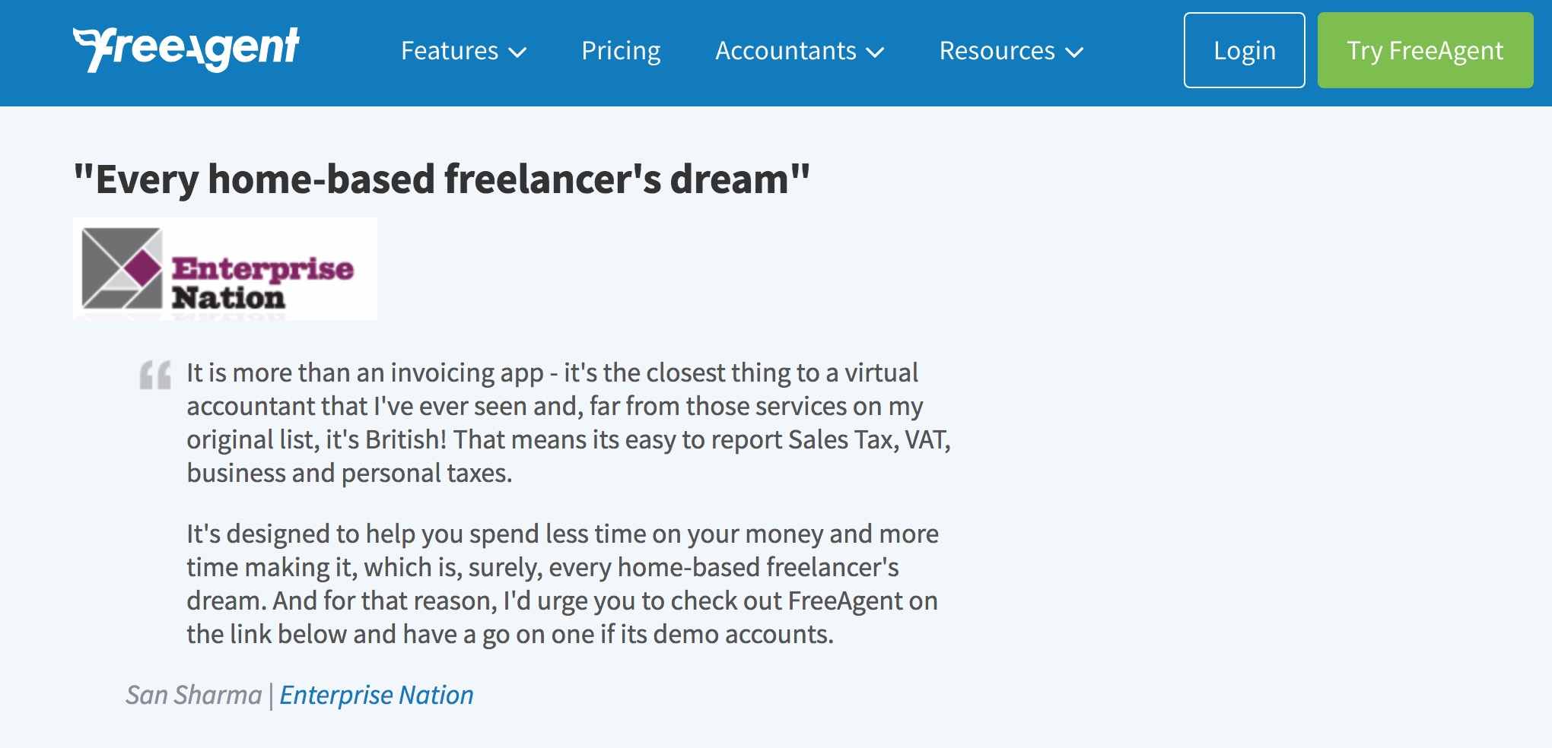
Task: Click the FreeAgent logo in header
Action: click(186, 49)
